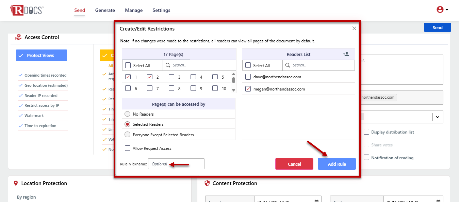This screenshot has width=459, height=202.
Task: Click the Add Rule button
Action: coord(337,164)
